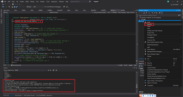Viewport: 183px width, 97px height.
Task: Open the Debug menu
Action: coord(32,2)
